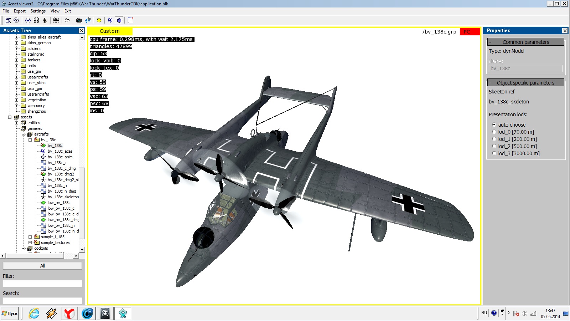570x321 pixels.
Task: Click the Filter input field
Action: click(x=42, y=284)
